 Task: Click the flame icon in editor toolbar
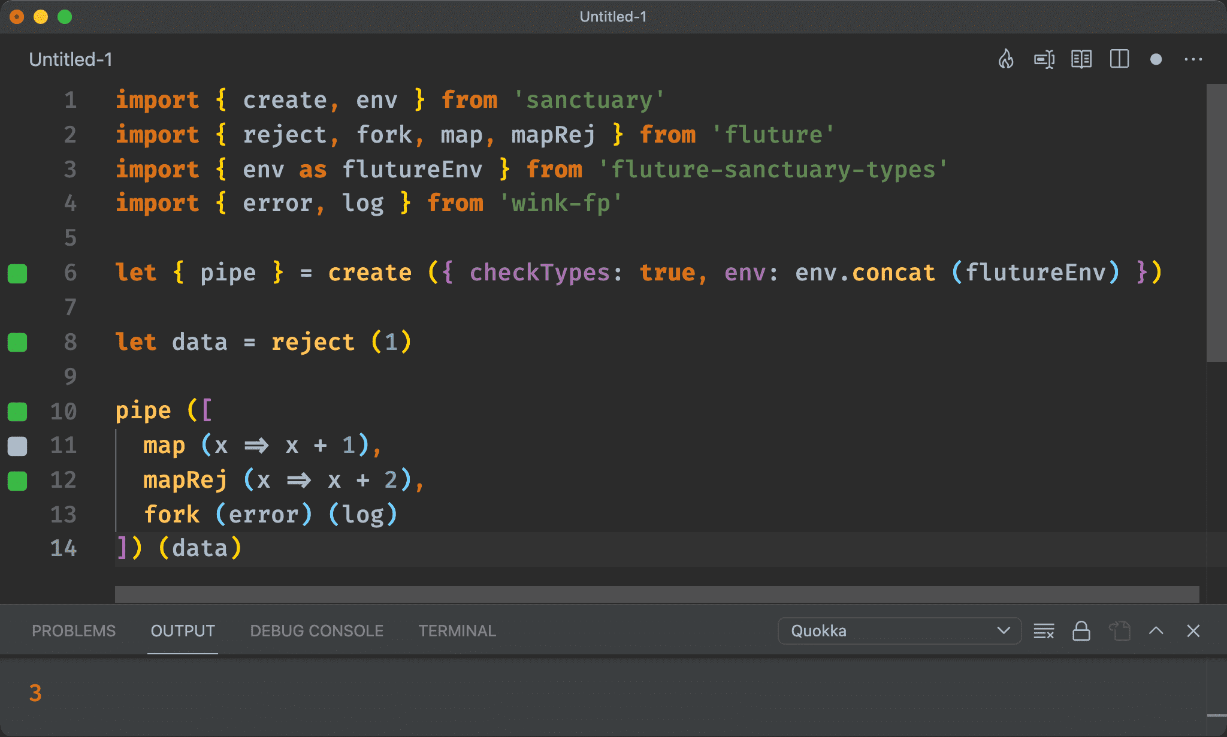click(x=1006, y=59)
